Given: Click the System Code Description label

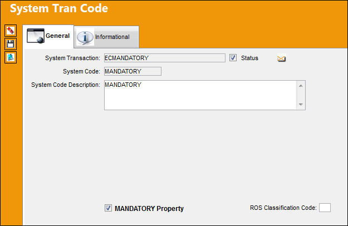Looking at the screenshot, I should (66, 85).
